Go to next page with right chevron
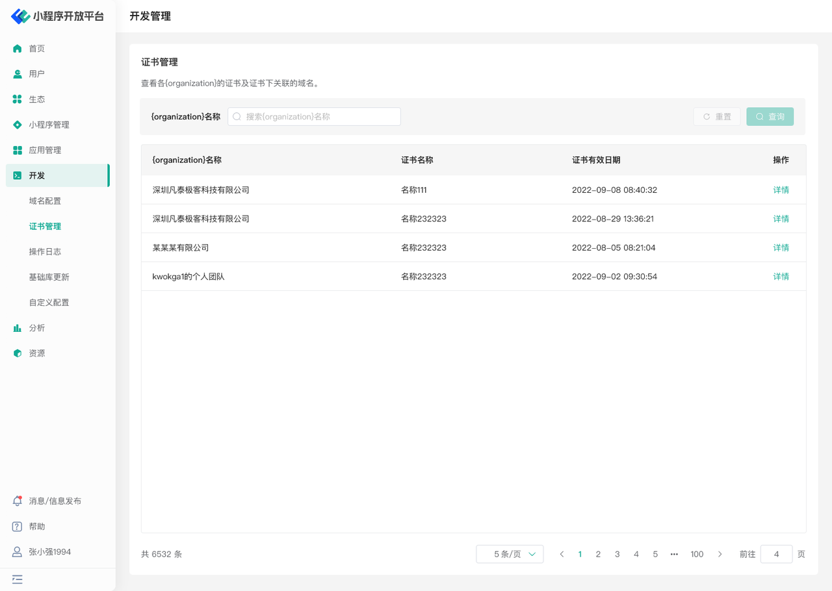This screenshot has height=591, width=832. click(720, 554)
